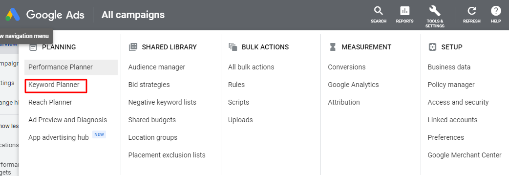Open Google Merchant Center
509x176 pixels.
(x=465, y=155)
